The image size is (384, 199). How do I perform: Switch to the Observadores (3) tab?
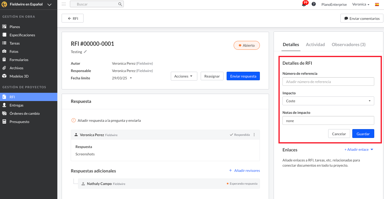(348, 45)
